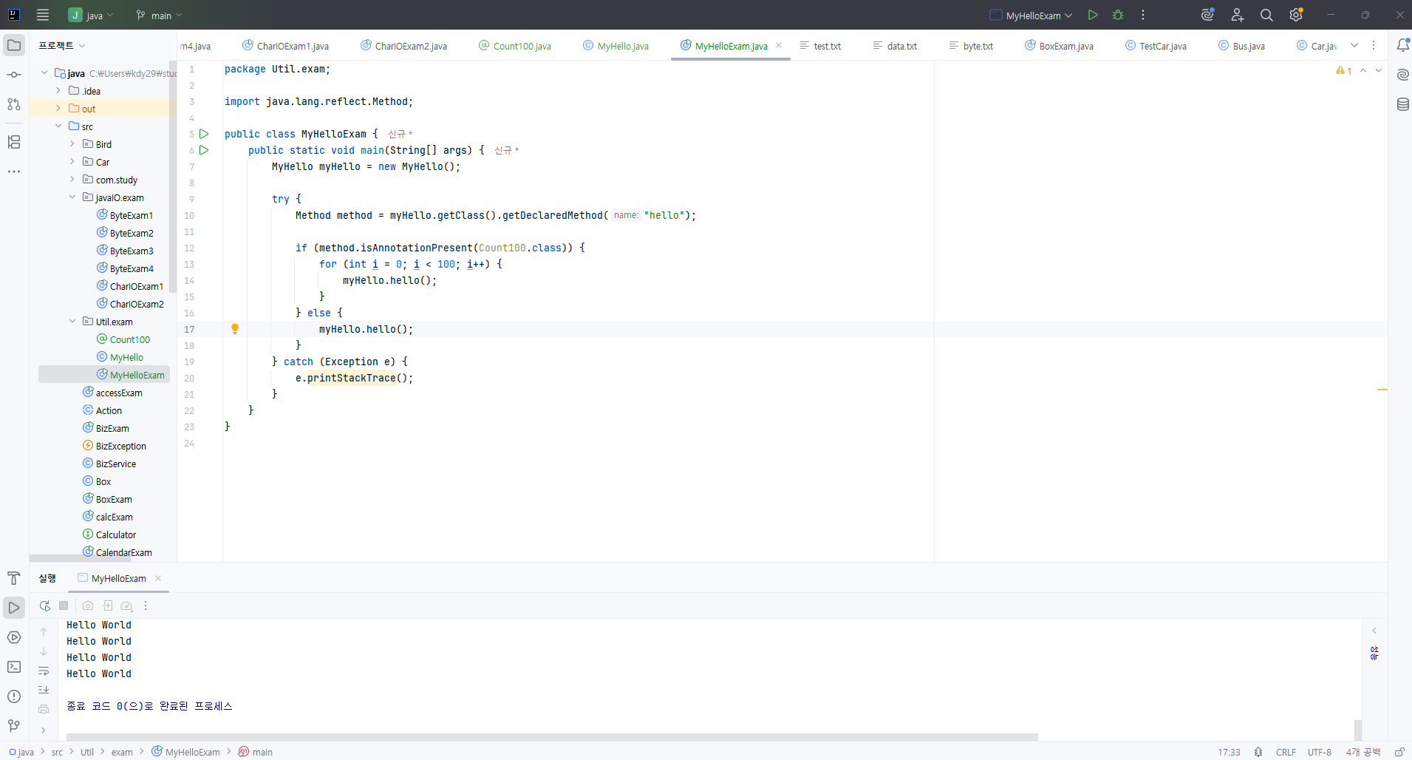Run class from gutter arrow on line 5
Image resolution: width=1412 pixels, height=760 pixels.
coord(205,134)
